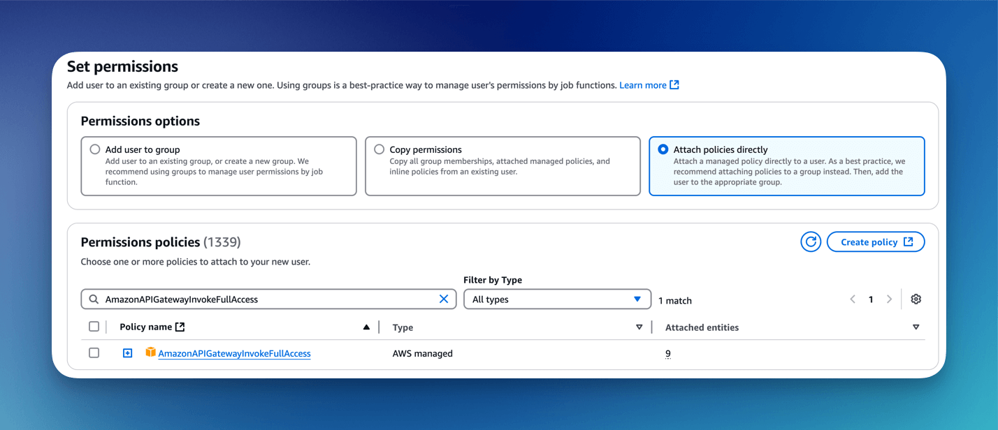Screen dimensions: 998x430
Task: Select the Add user to group option
Action: [x=96, y=149]
